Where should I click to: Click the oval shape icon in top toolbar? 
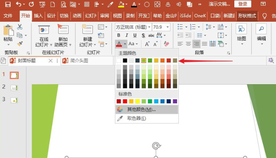tap(147, 4)
